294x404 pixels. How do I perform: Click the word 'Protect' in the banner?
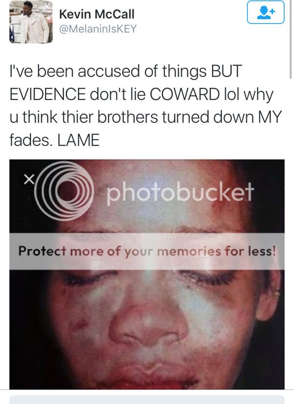[x=42, y=251]
